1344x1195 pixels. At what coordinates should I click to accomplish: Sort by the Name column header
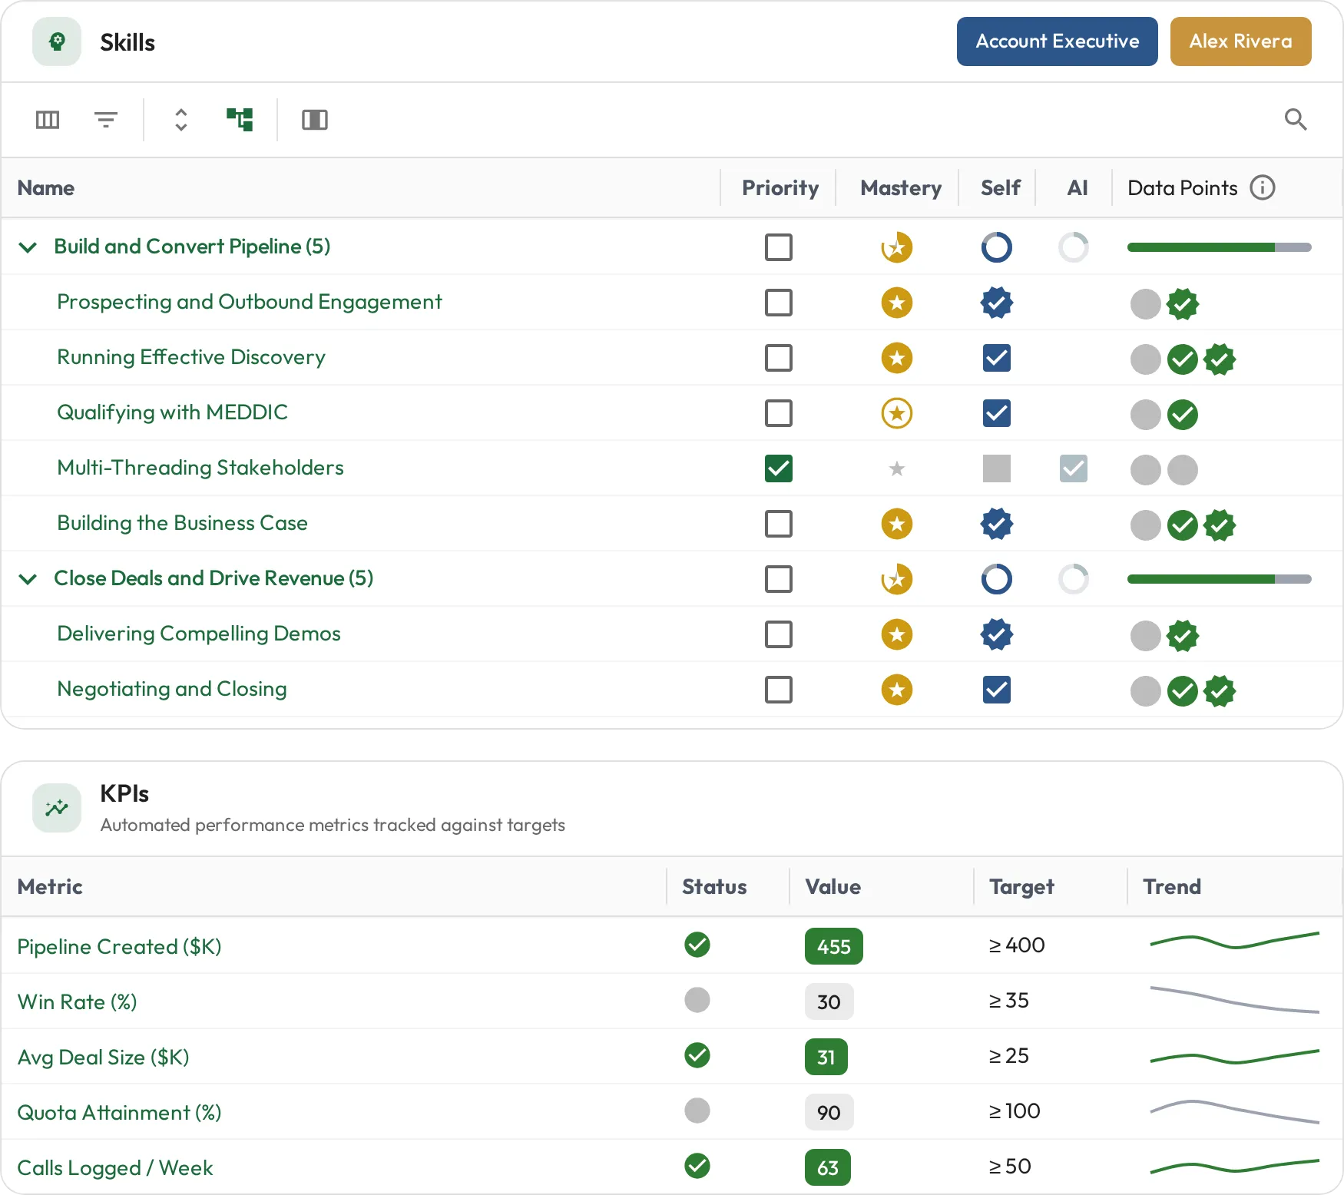pos(46,187)
